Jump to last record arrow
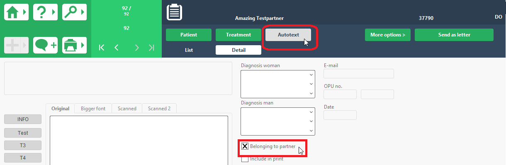This screenshot has width=506, height=165. pyautogui.click(x=151, y=48)
